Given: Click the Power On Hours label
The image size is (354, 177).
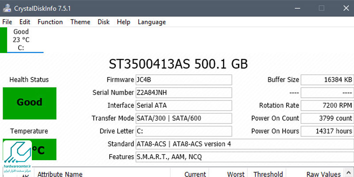Looking at the screenshot, I should [x=275, y=131].
